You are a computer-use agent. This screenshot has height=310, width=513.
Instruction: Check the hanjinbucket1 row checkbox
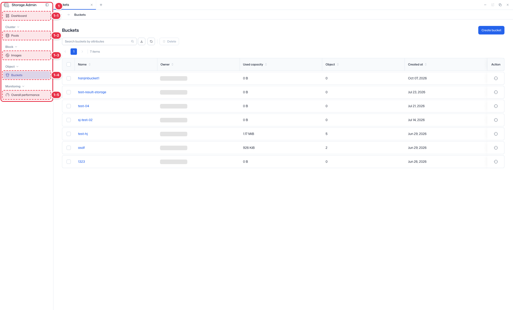[x=69, y=78]
